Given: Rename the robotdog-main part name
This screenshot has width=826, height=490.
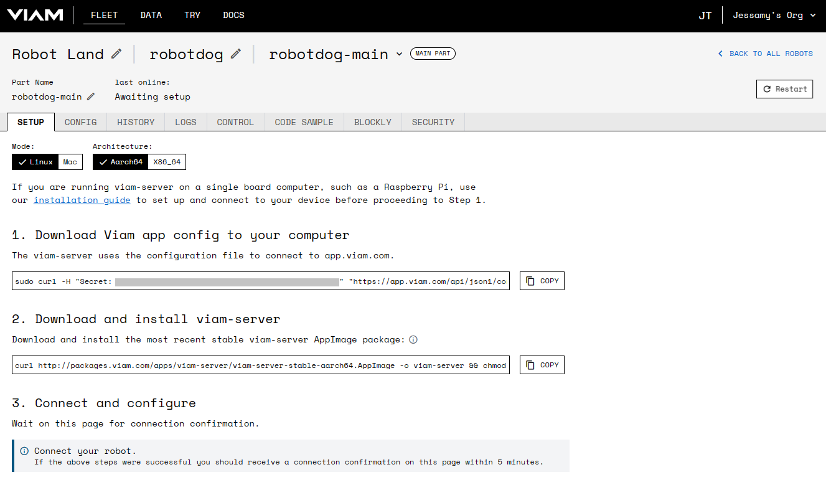Looking at the screenshot, I should pyautogui.click(x=92, y=97).
